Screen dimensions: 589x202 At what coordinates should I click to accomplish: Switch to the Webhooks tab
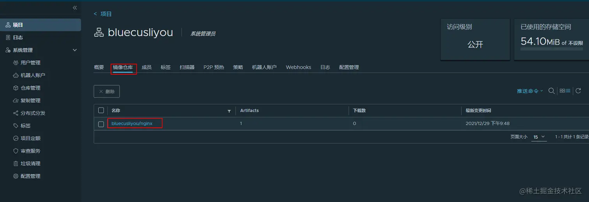tap(298, 67)
